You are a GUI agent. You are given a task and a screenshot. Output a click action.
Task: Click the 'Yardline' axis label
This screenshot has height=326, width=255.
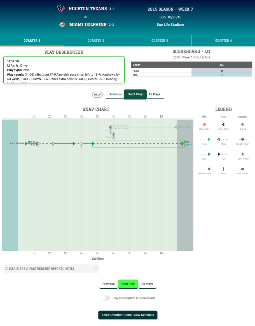pos(97,259)
